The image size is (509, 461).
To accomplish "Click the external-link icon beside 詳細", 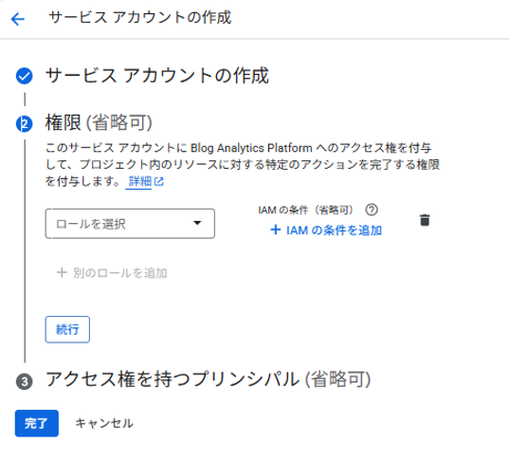I will (159, 181).
